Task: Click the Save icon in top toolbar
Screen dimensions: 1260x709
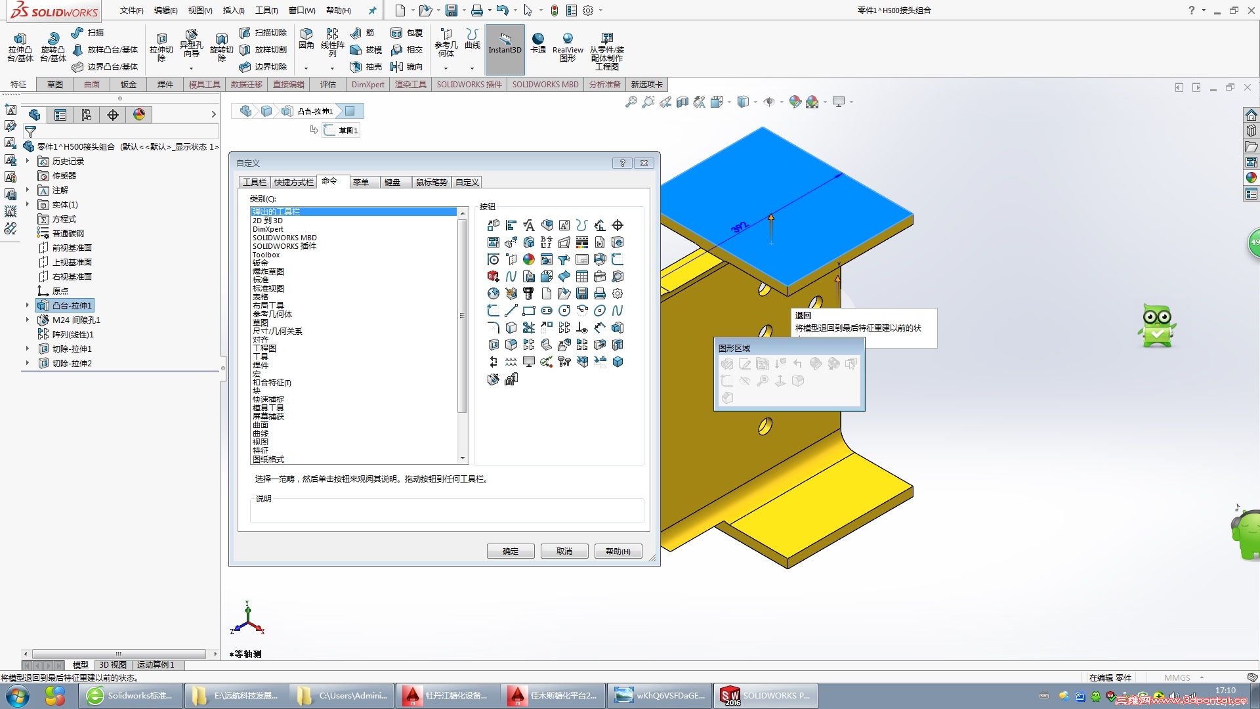Action: pos(451,11)
